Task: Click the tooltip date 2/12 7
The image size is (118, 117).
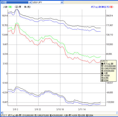Action: click(x=104, y=61)
